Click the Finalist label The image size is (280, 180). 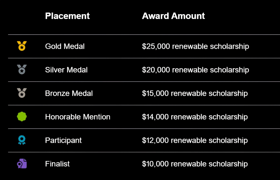57,164
